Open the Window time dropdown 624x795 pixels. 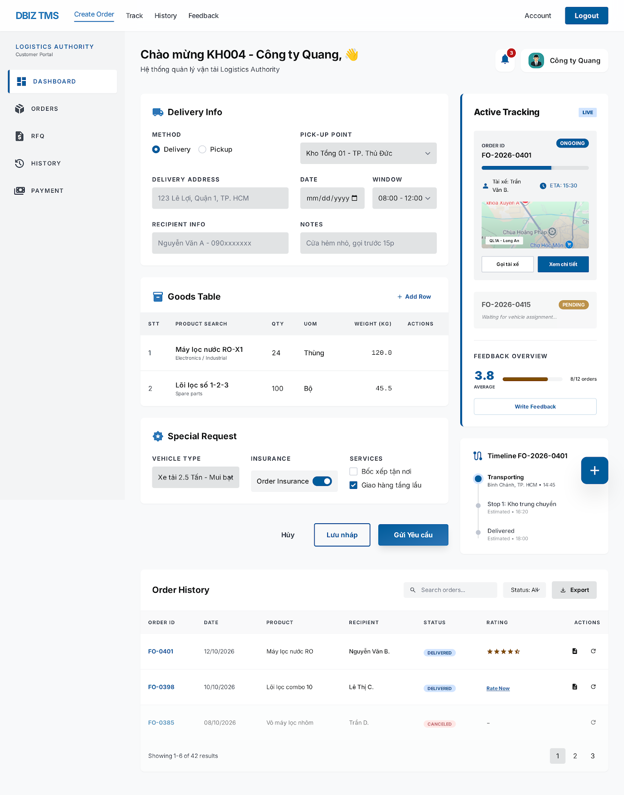tap(405, 198)
